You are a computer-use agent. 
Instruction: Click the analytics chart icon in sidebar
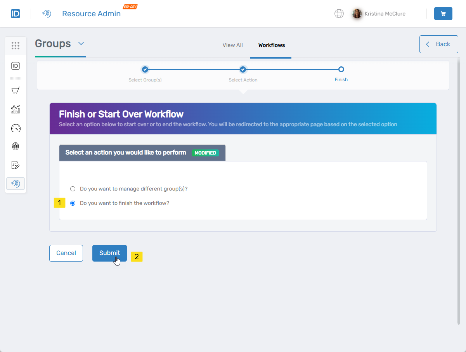16,109
